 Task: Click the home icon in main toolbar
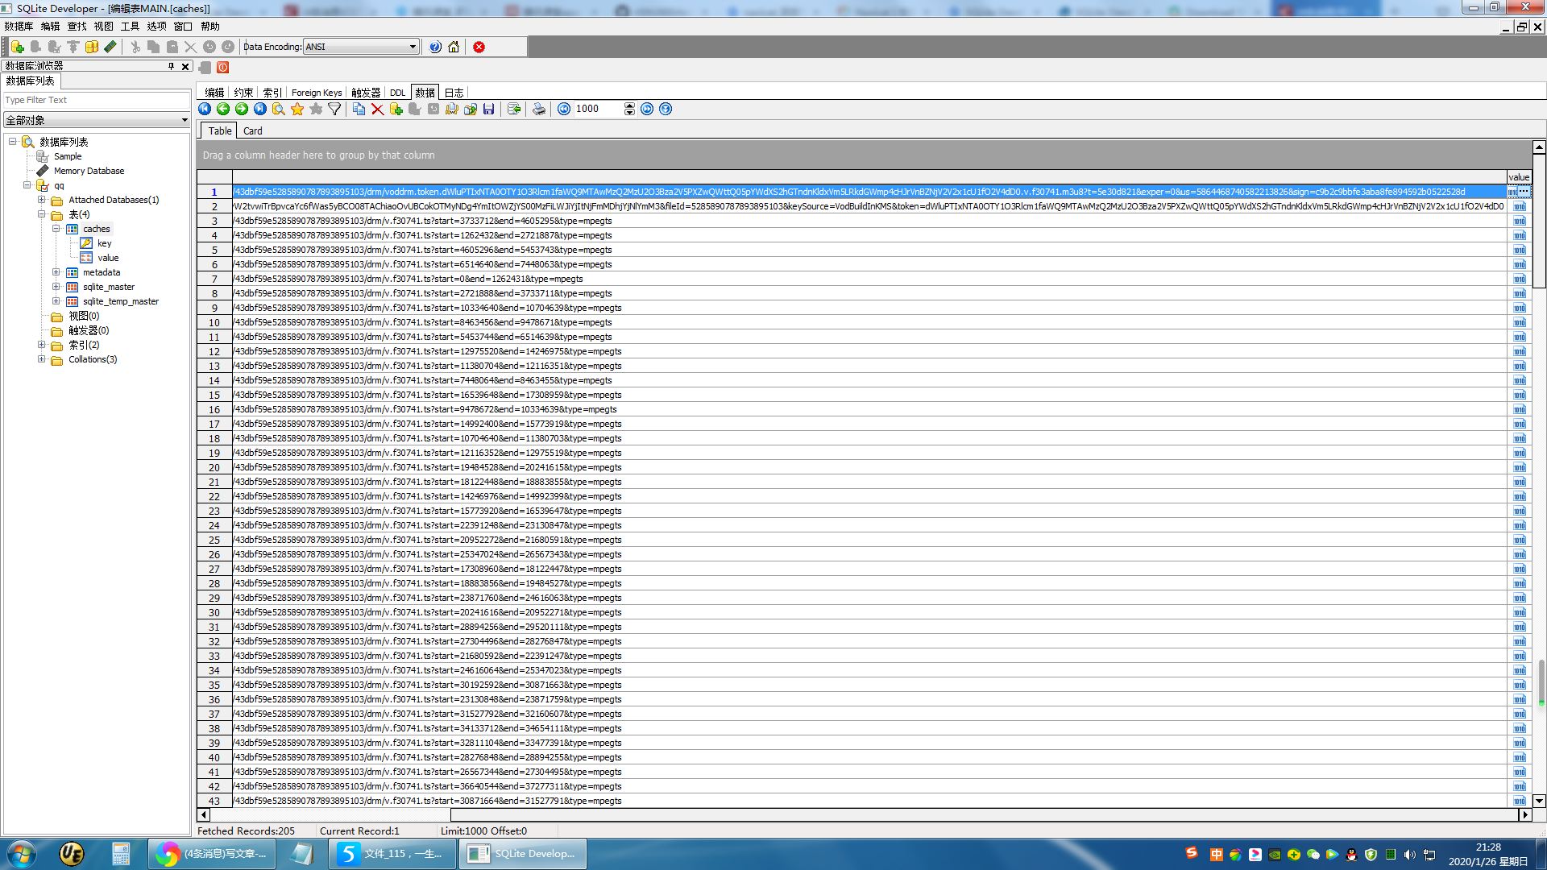pyautogui.click(x=454, y=47)
